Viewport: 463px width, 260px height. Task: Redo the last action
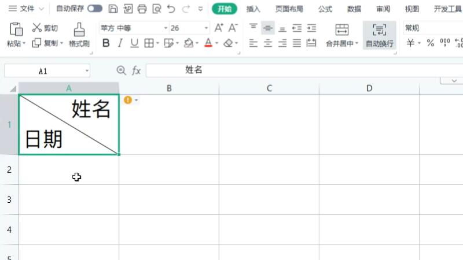(186, 9)
